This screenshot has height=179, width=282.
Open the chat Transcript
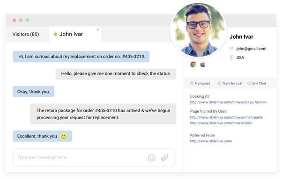[x=200, y=83]
